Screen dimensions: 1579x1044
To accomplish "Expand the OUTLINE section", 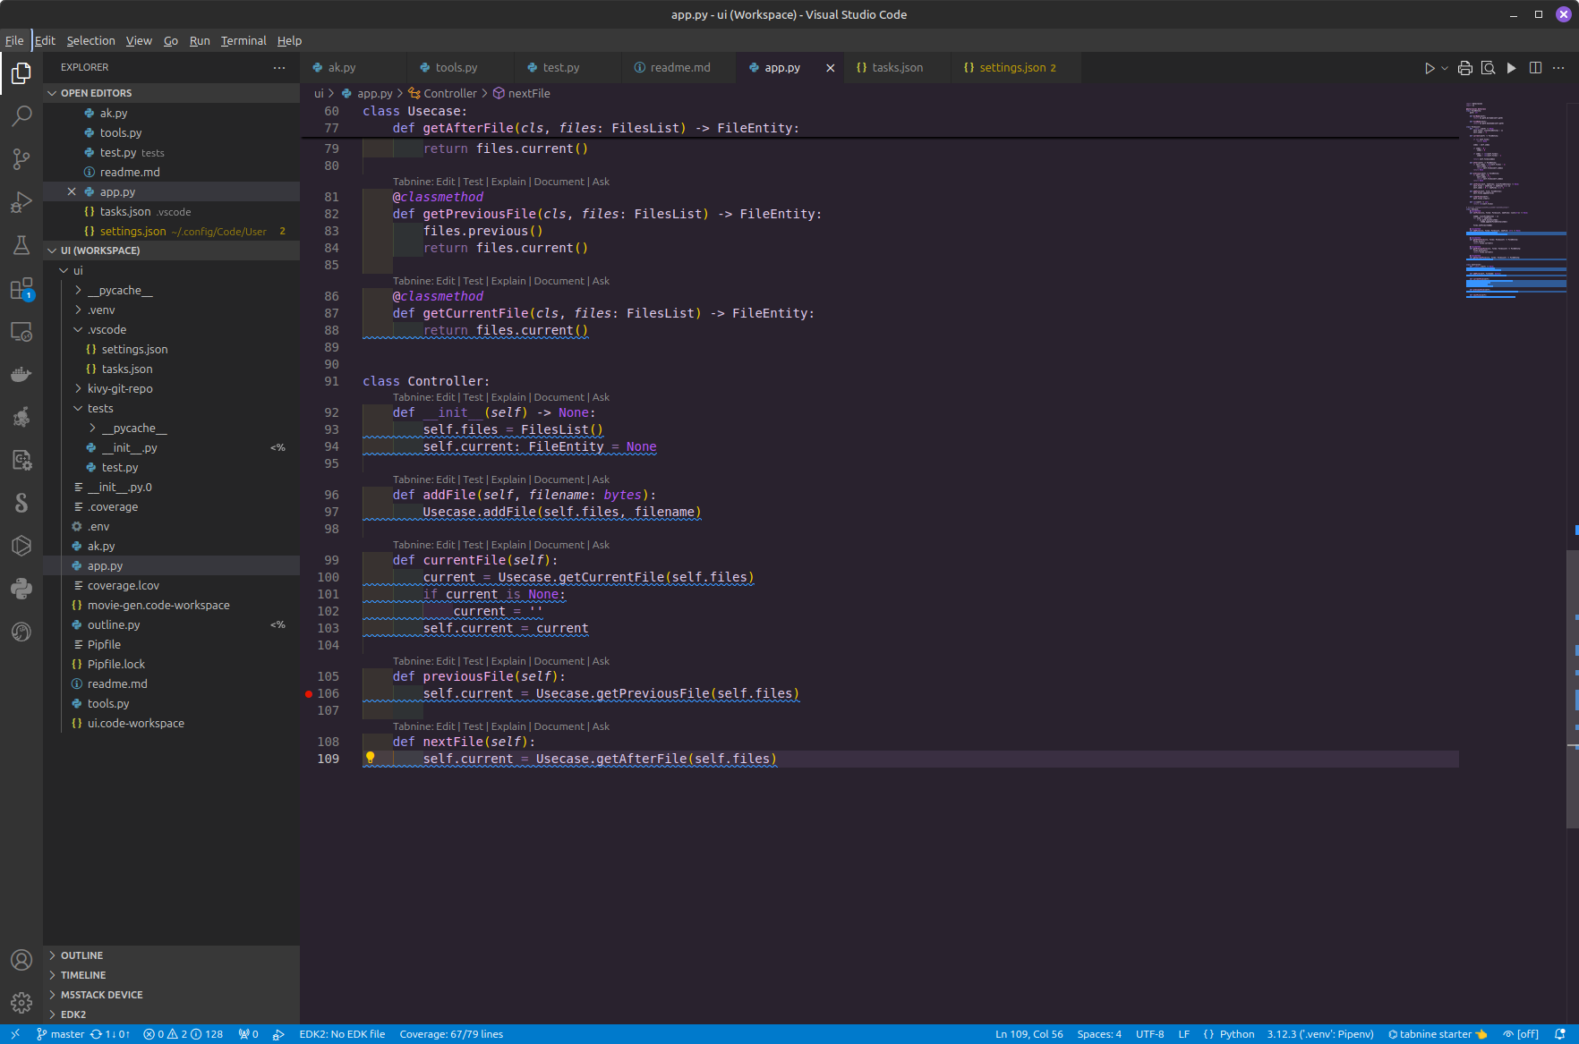I will click(x=82, y=955).
